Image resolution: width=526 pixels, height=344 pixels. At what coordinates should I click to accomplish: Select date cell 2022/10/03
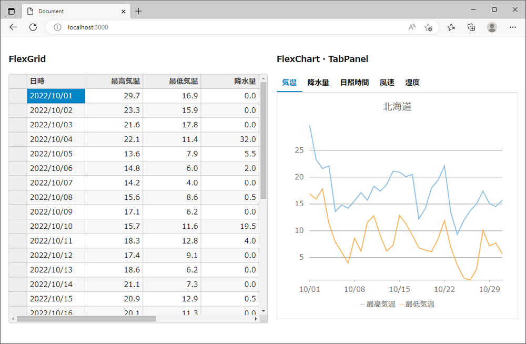point(56,125)
